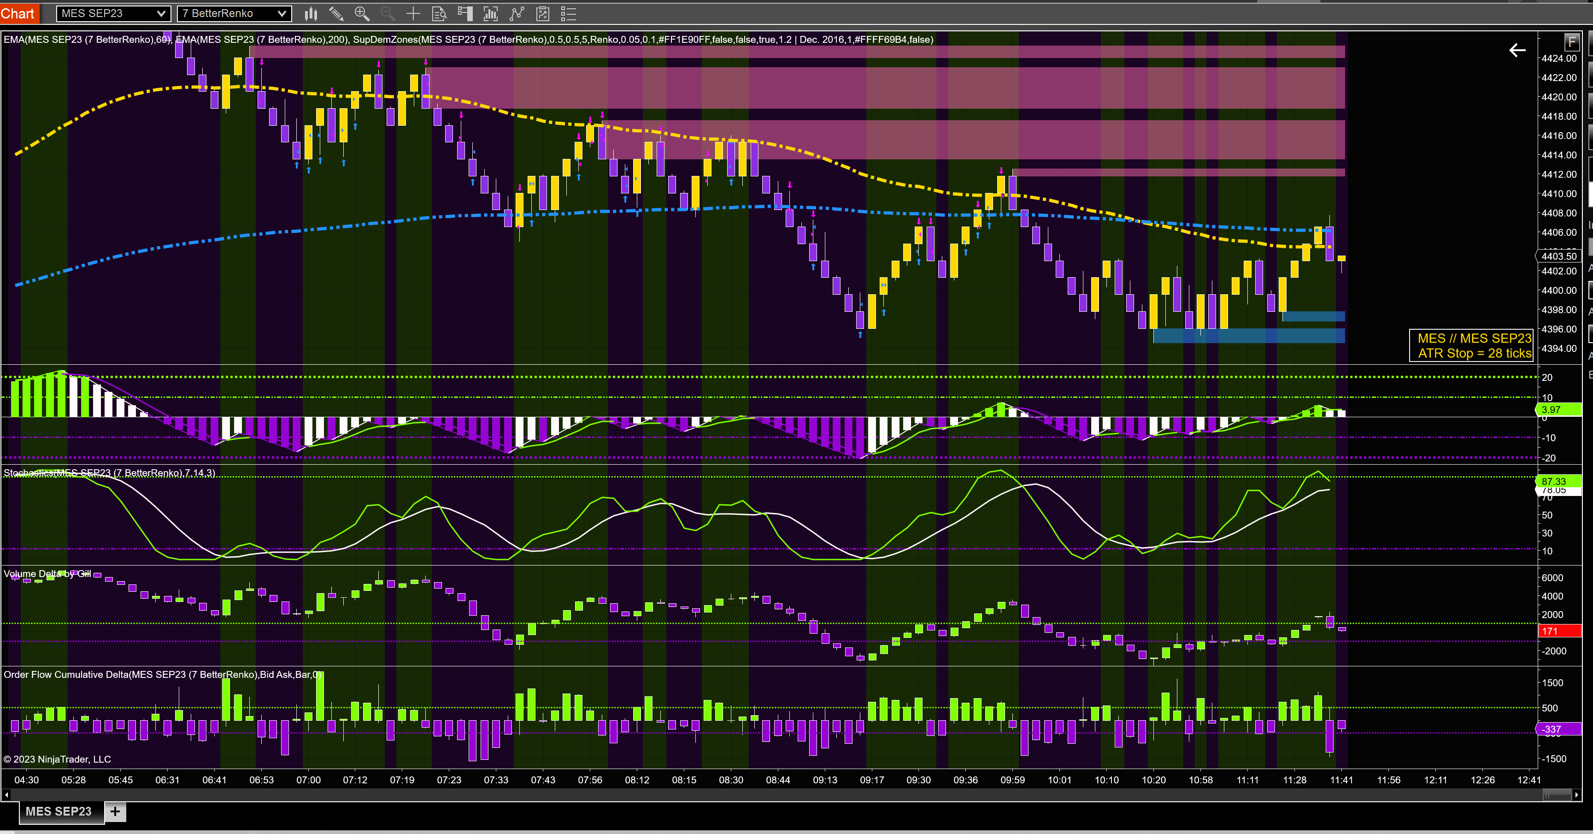Click the 09:17 time axis label
The image size is (1593, 834).
coord(872,780)
